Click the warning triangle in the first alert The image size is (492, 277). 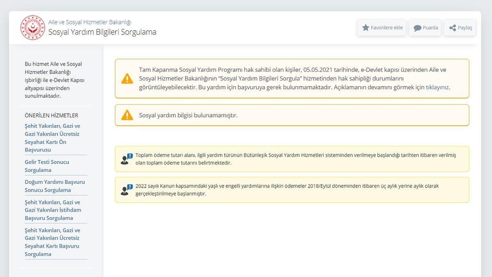coord(128,78)
